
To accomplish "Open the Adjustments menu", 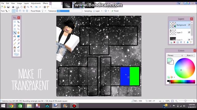I will coord(36,3).
